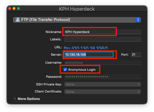Viewport: 154px width, 112px height.
Task: Click SSH Private Key dropdown arrows
Action: [x=139, y=84]
